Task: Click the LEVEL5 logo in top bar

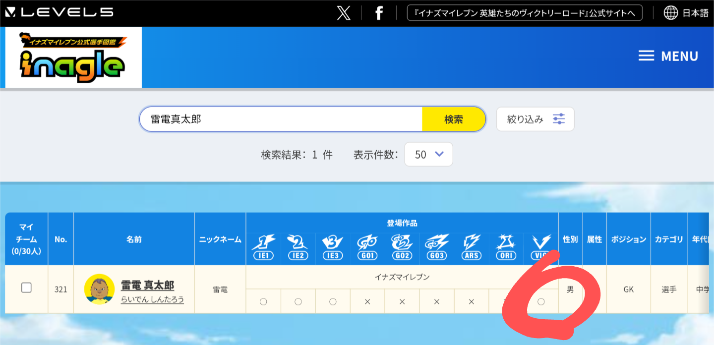Action: tap(59, 12)
